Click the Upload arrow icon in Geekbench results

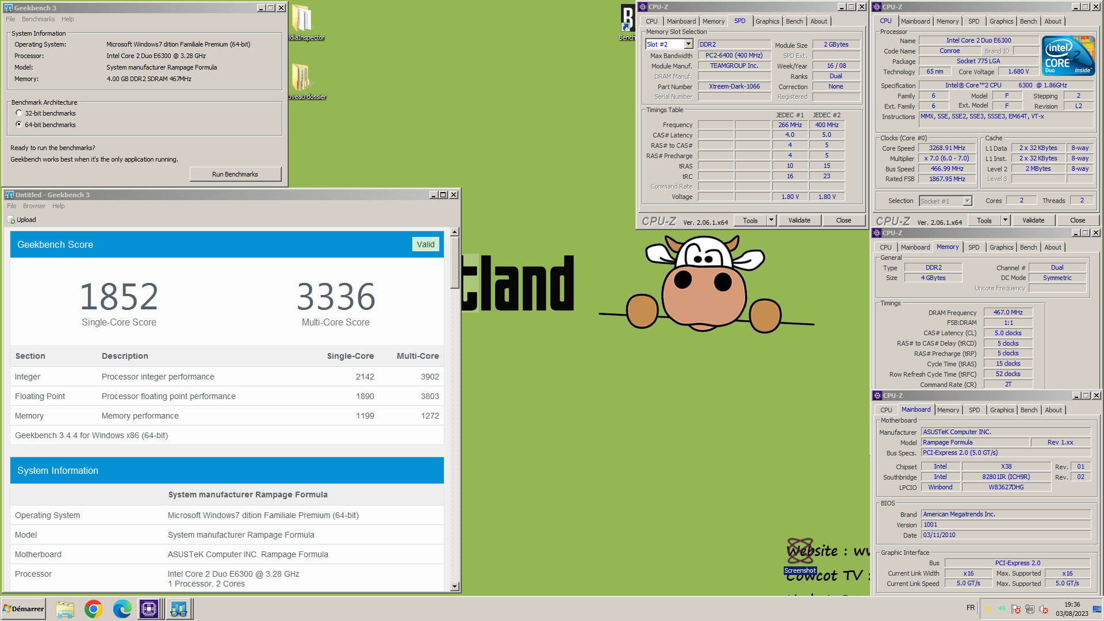tap(11, 220)
